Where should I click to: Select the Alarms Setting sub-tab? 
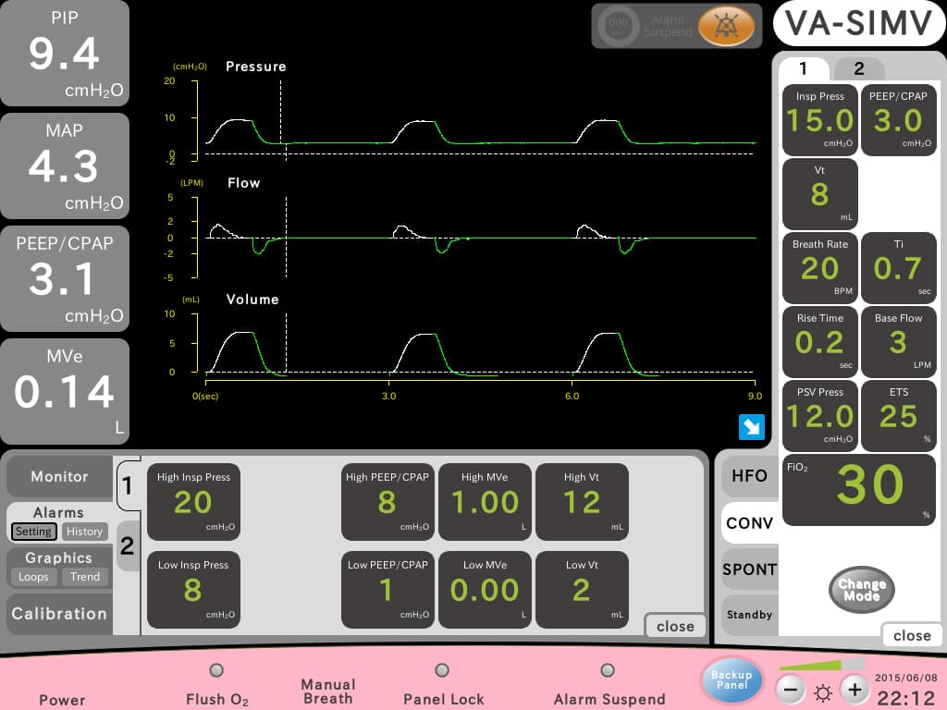(x=34, y=532)
